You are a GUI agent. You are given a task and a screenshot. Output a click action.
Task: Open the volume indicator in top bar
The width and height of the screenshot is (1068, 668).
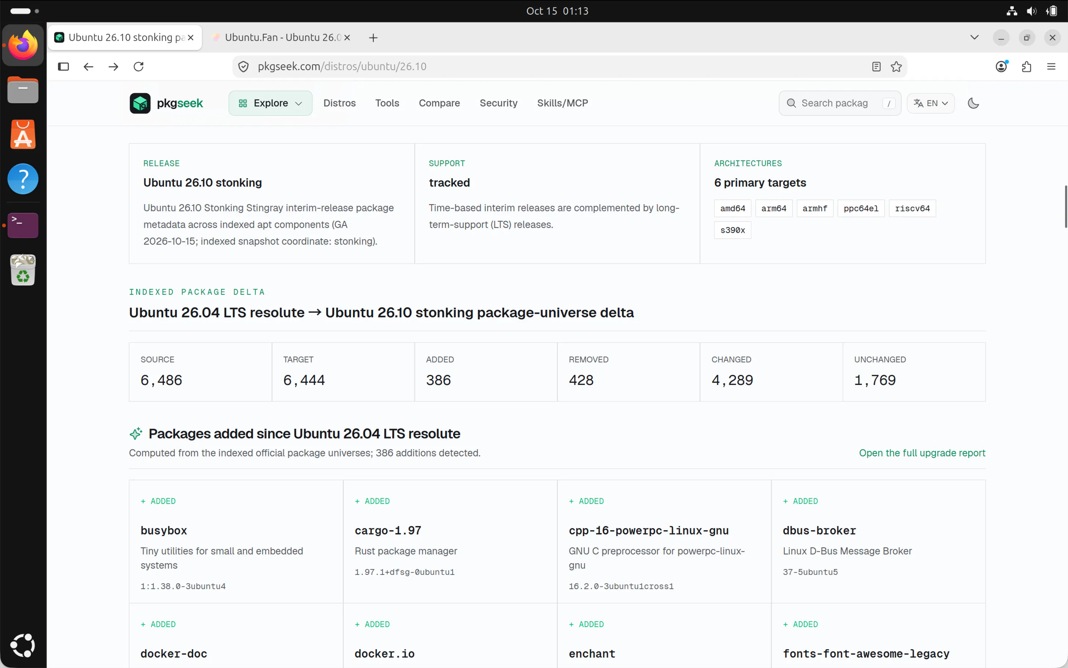(1031, 11)
